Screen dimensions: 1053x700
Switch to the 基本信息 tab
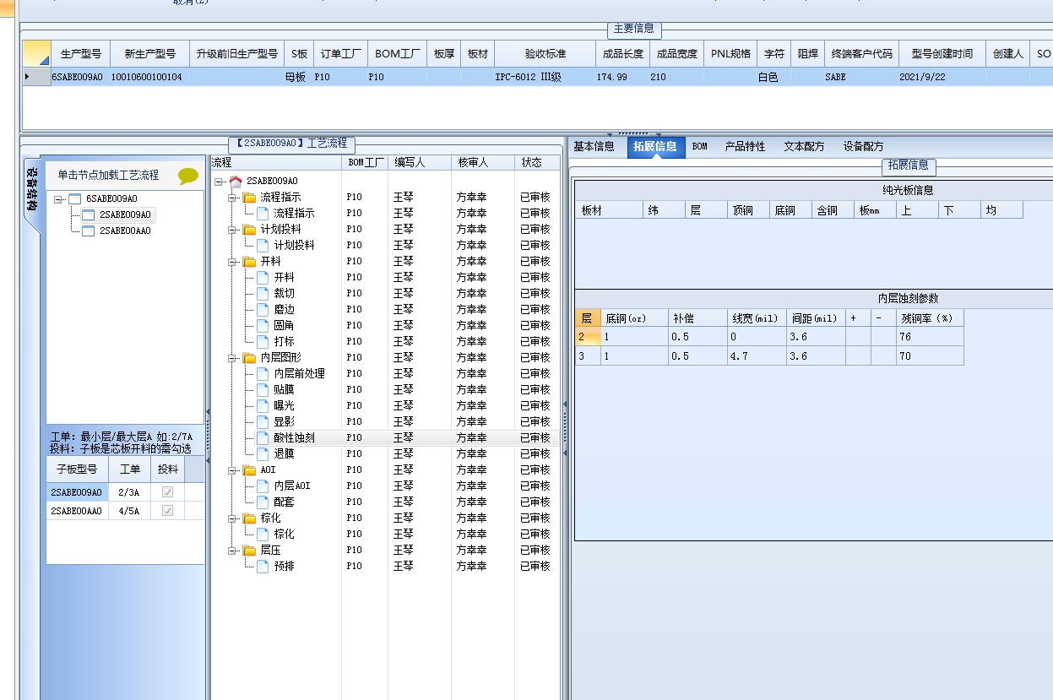594,146
